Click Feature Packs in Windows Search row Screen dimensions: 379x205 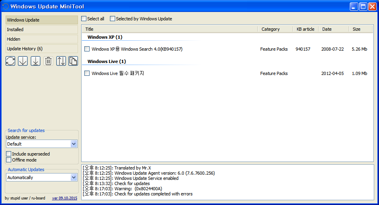(x=274, y=49)
